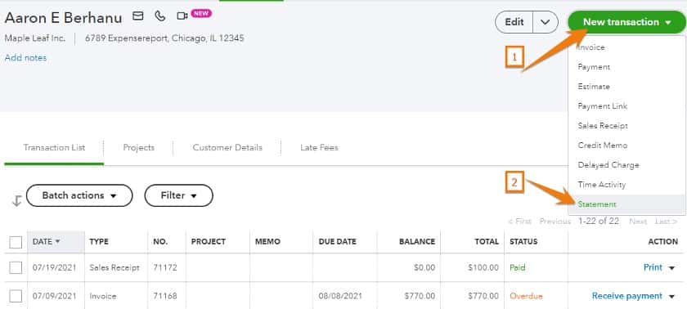The width and height of the screenshot is (687, 309).
Task: Switch to the Customer Details tab
Action: click(x=227, y=147)
